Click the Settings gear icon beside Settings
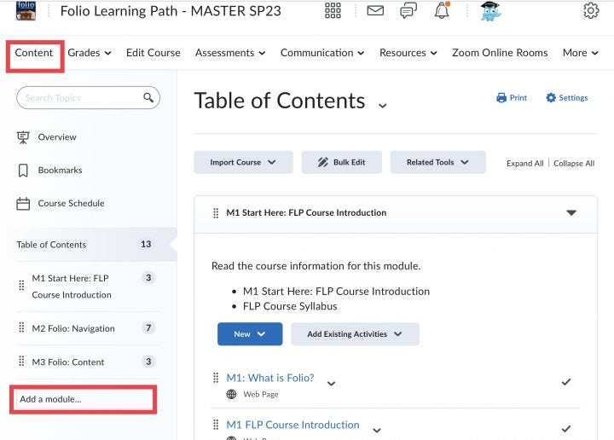Viewport: 614px width, 440px height. point(551,97)
